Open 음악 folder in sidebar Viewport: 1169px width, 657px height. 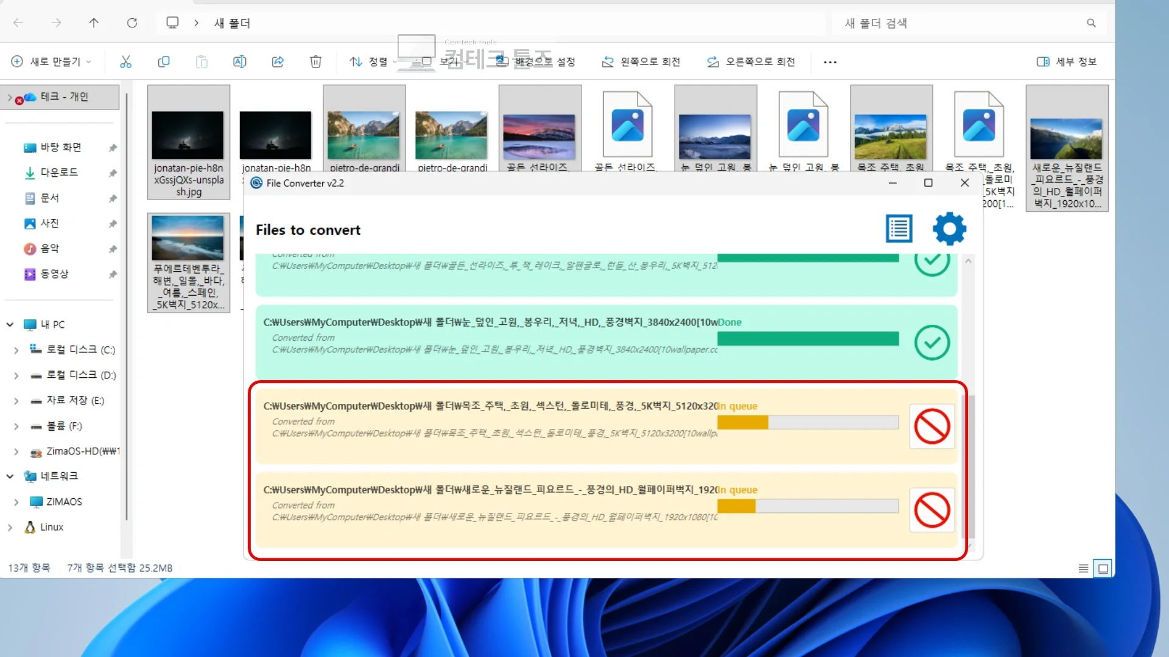[49, 249]
